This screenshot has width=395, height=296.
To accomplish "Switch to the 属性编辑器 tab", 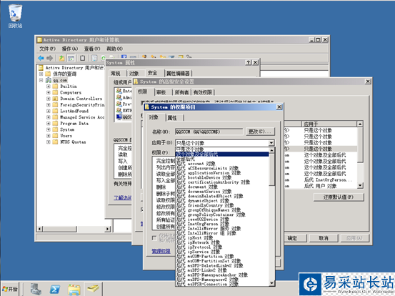I will [178, 74].
